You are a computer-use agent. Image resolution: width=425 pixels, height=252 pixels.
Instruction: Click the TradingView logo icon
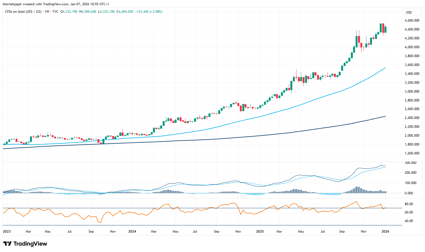[x=7, y=244]
